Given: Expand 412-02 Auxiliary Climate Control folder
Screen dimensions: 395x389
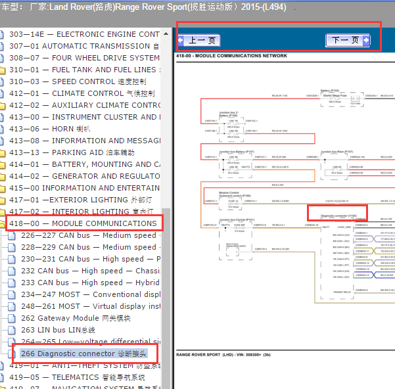Looking at the screenshot, I should [84, 105].
